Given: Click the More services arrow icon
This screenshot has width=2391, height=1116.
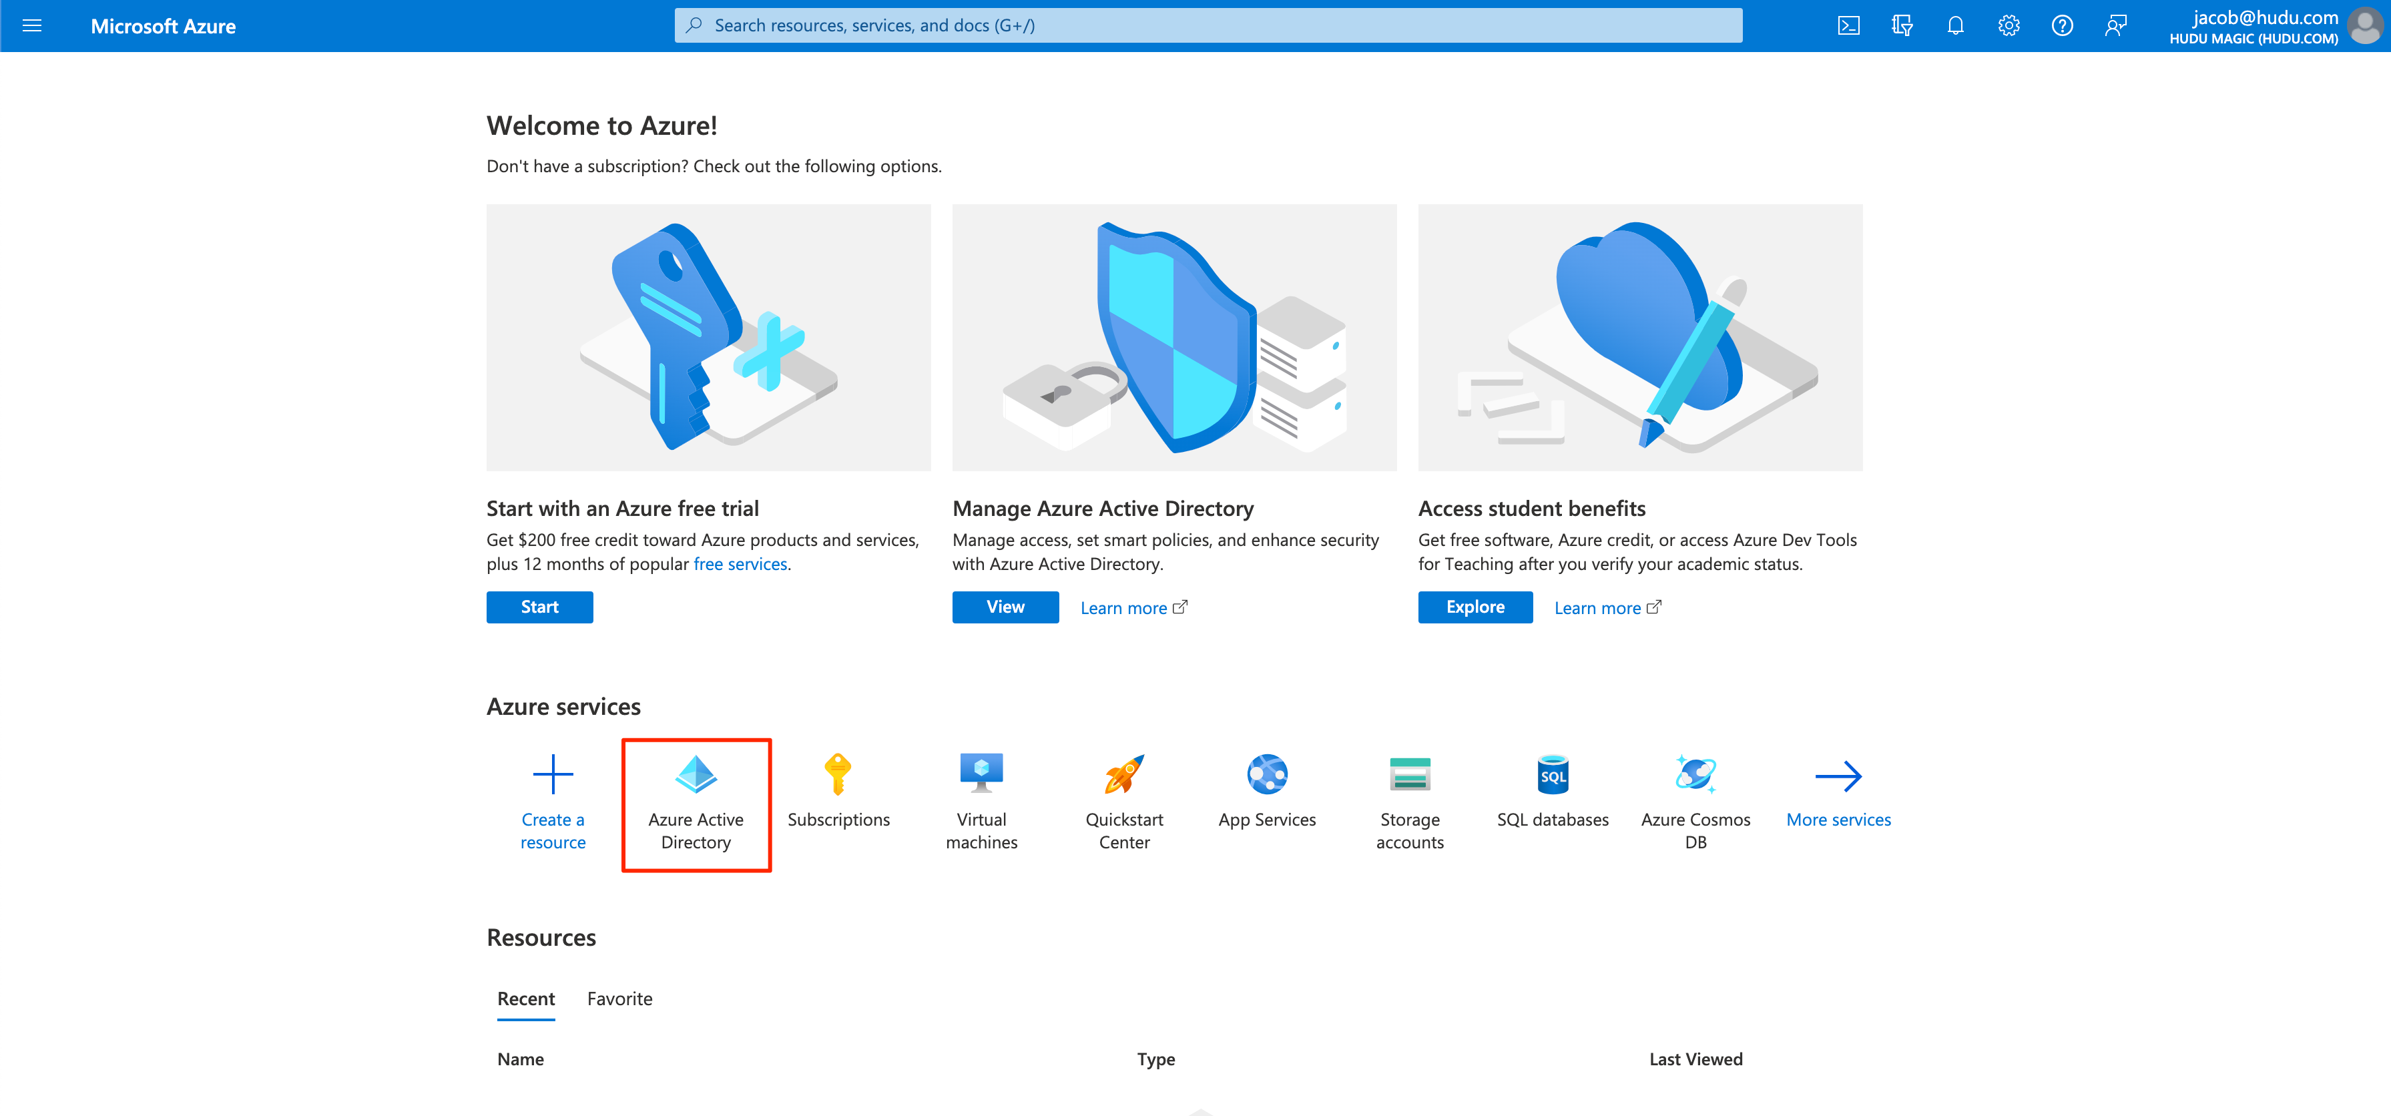Looking at the screenshot, I should (1838, 776).
